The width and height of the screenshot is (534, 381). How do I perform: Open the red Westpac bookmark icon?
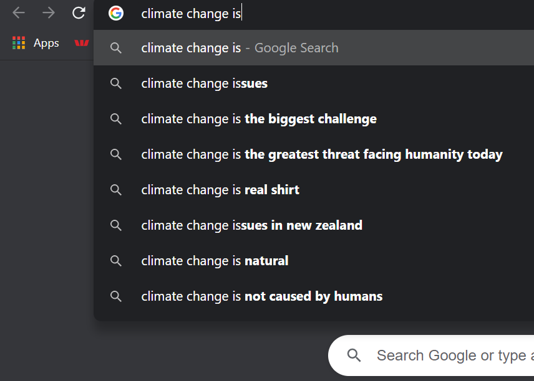(82, 43)
